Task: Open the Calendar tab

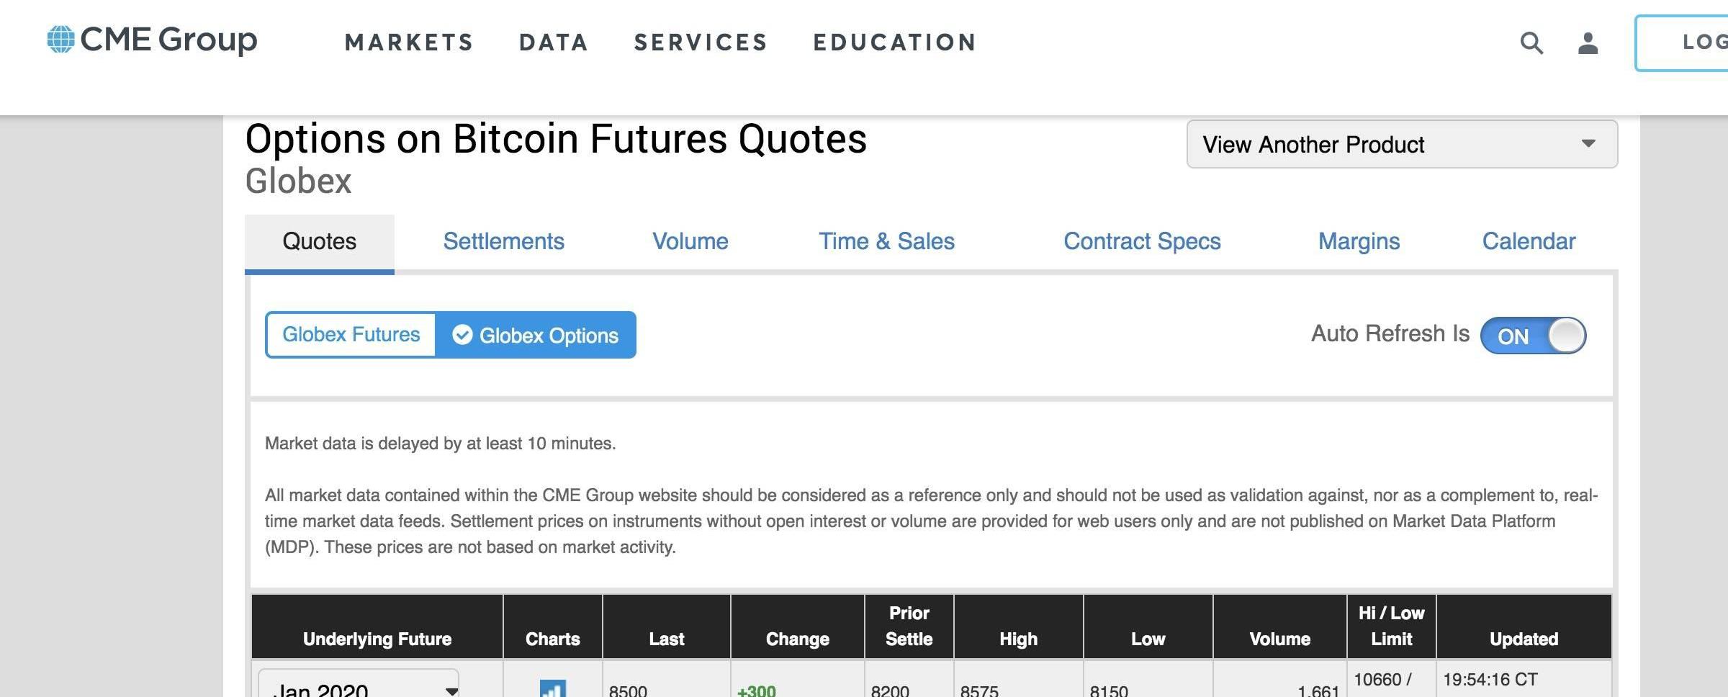Action: click(x=1529, y=241)
